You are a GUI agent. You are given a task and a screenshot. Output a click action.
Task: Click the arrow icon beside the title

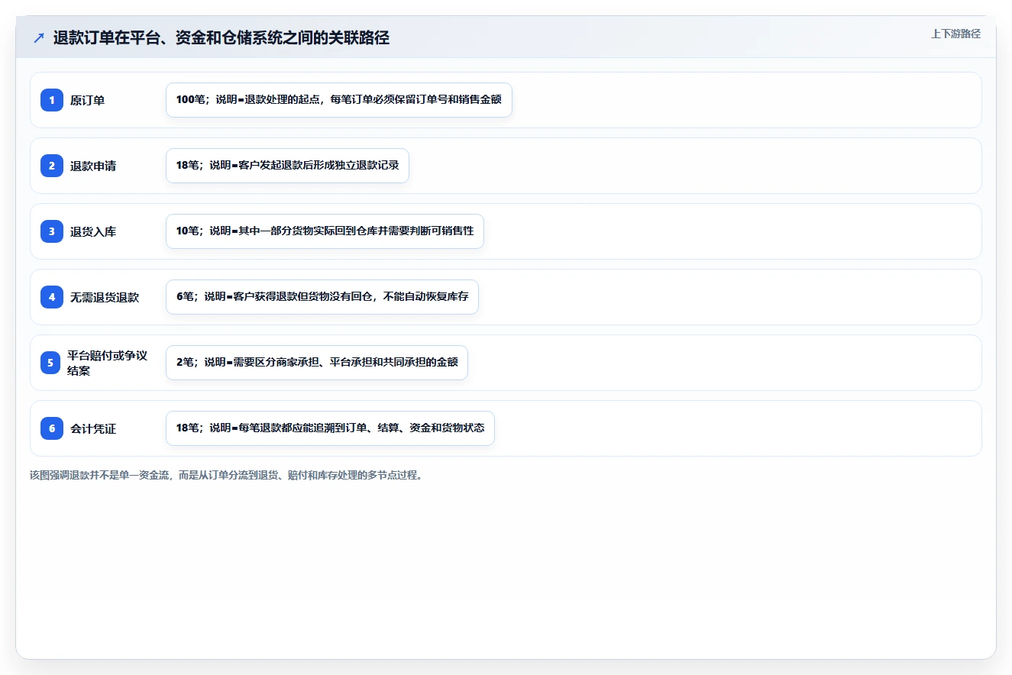click(39, 38)
